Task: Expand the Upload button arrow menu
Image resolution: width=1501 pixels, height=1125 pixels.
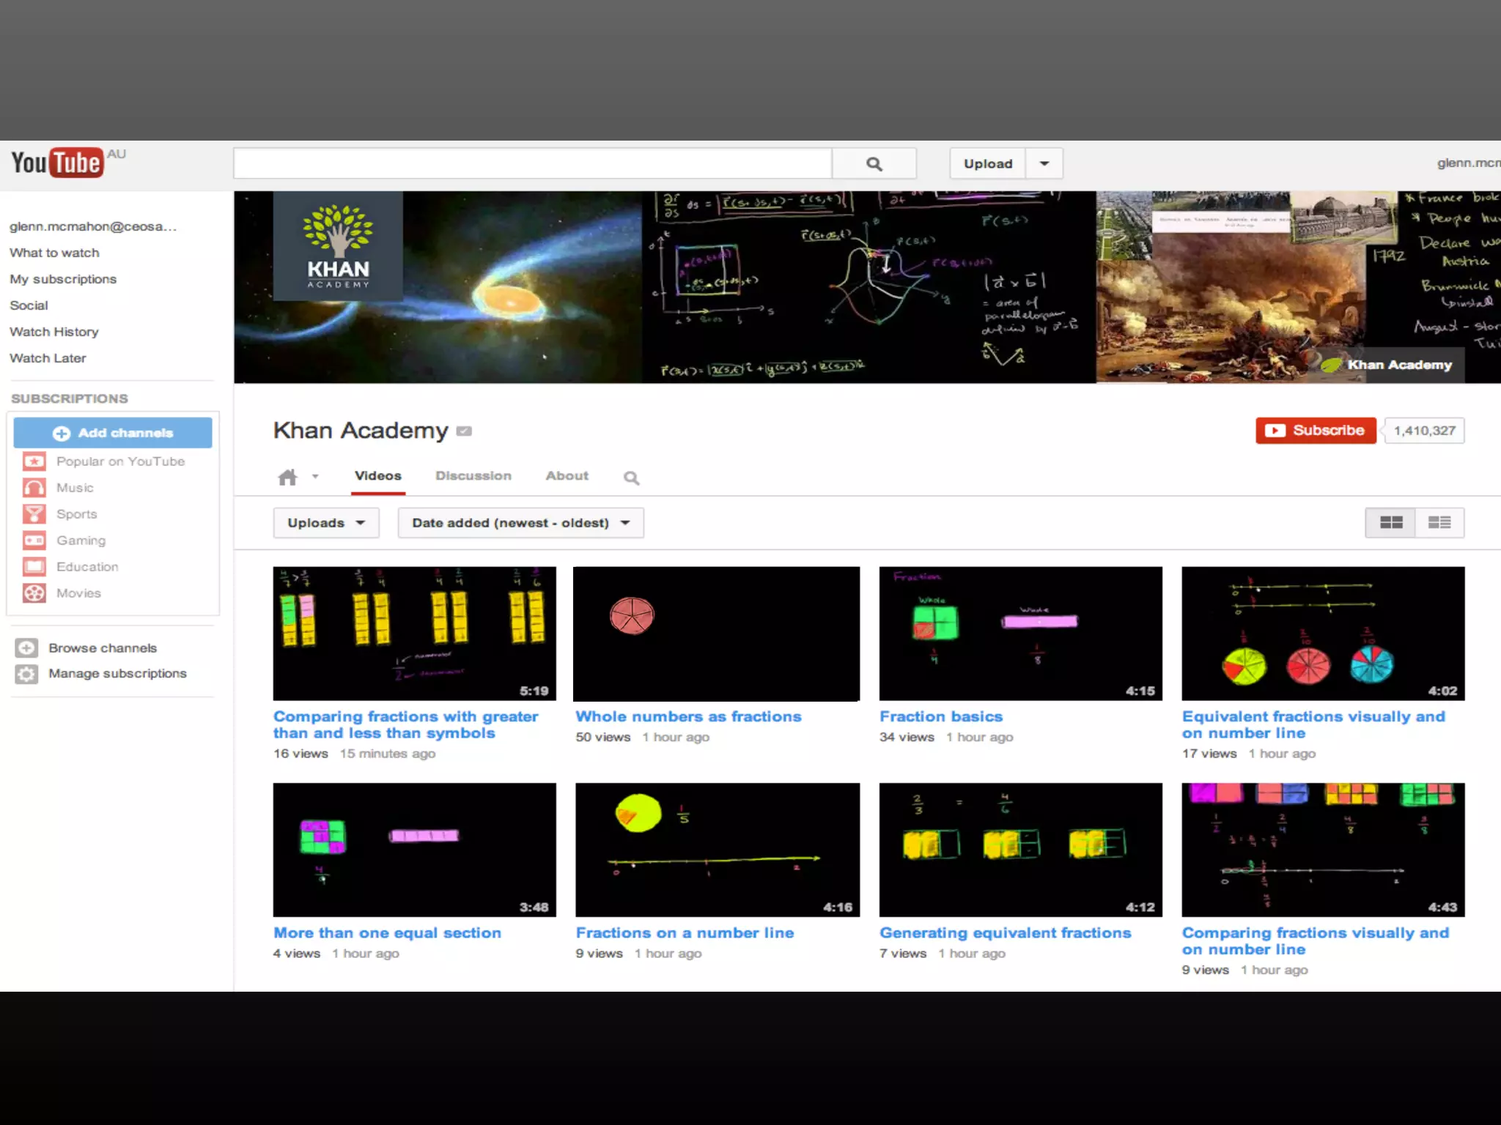Action: pos(1044,163)
